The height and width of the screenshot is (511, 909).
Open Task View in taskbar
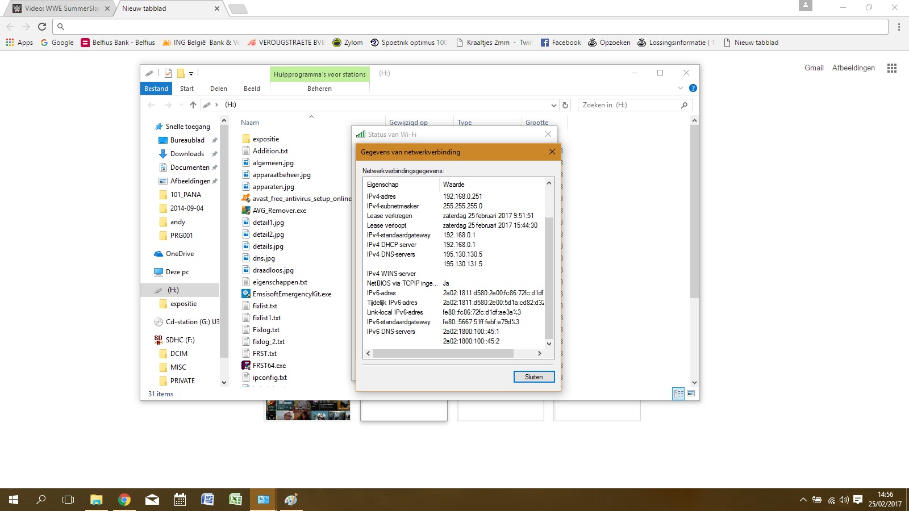pyautogui.click(x=68, y=500)
